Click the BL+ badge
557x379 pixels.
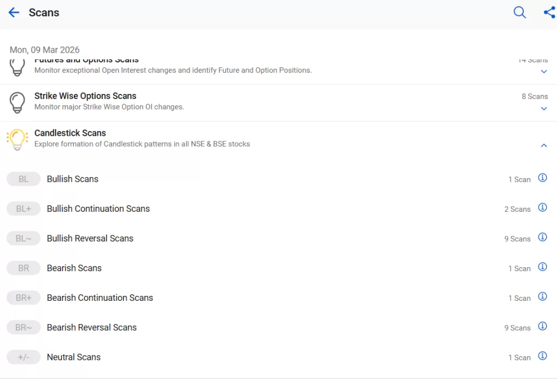23,209
